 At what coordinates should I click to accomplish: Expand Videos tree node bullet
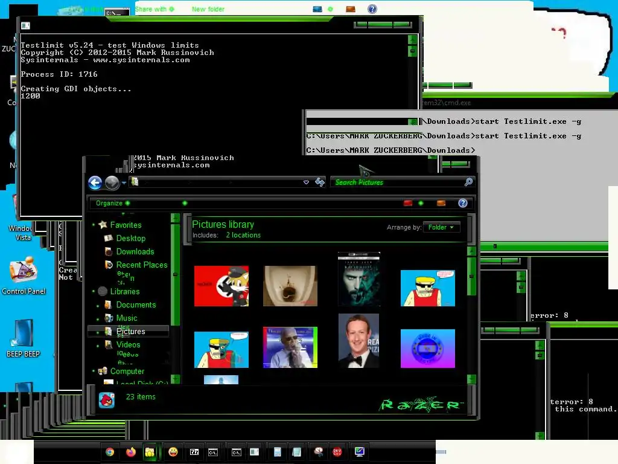tap(98, 346)
